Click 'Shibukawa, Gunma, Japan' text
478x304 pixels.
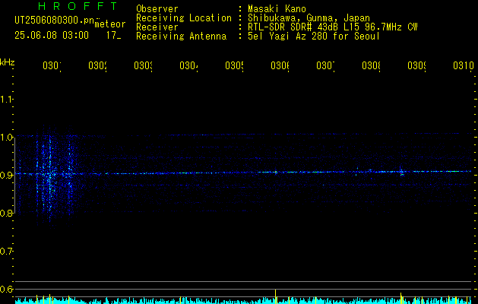coord(309,17)
